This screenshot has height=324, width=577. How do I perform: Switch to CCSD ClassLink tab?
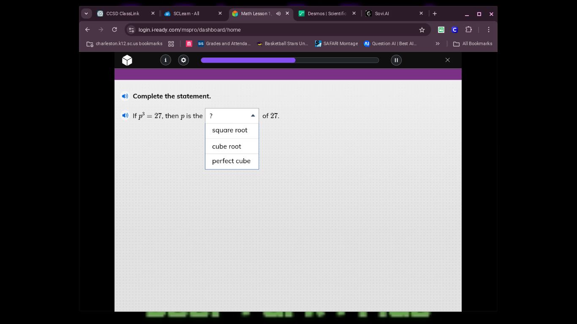(122, 13)
